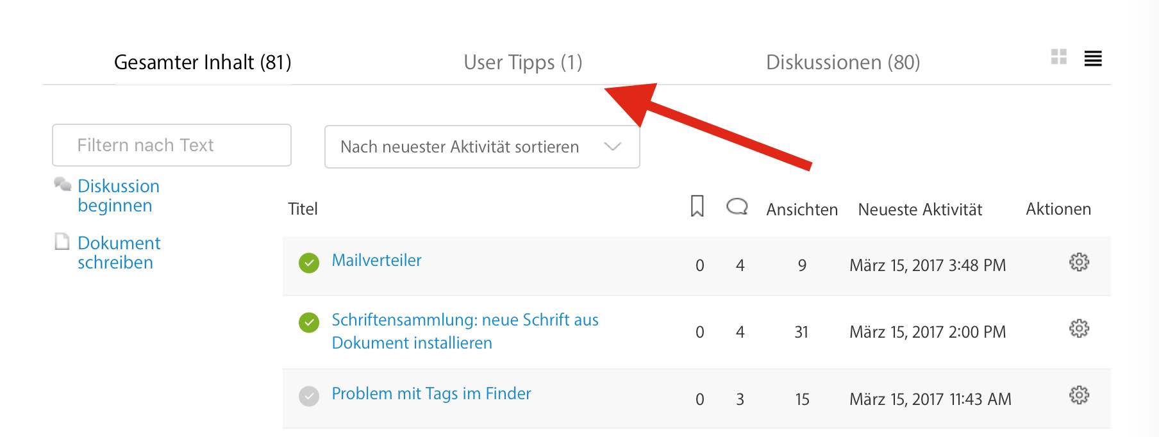Open actions gear for Mailverteiler row
The height and width of the screenshot is (437, 1159).
(x=1079, y=262)
